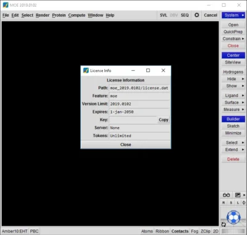Viewport: 247px width, 235px height.
Task: Click the glasses stereo view icon
Action: (226, 195)
